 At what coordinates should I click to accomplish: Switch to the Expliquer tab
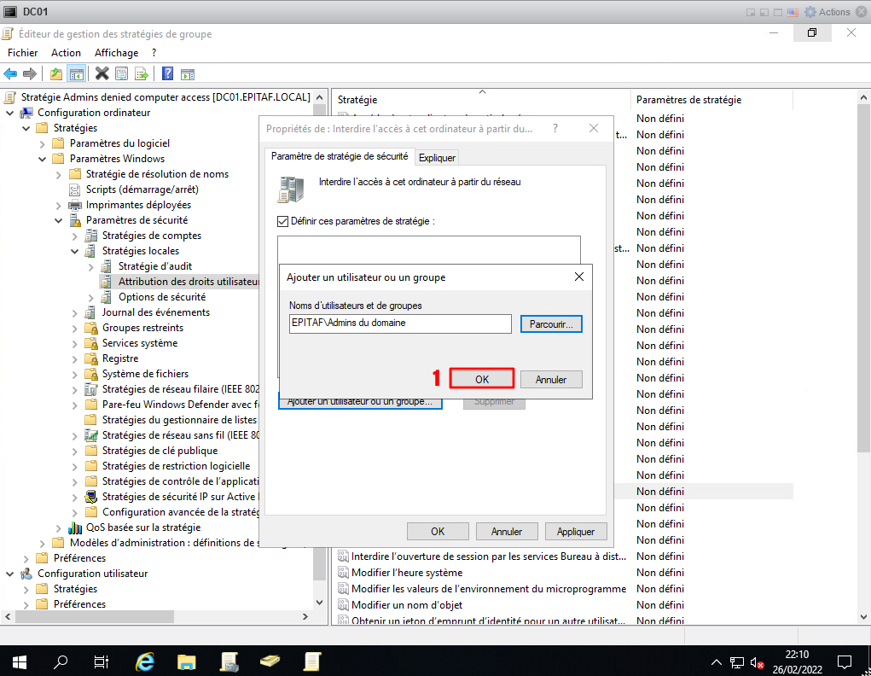[437, 157]
